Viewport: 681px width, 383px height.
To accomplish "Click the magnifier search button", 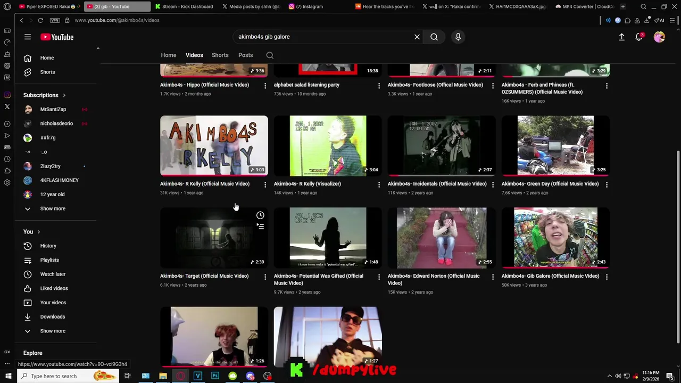I will tap(434, 37).
